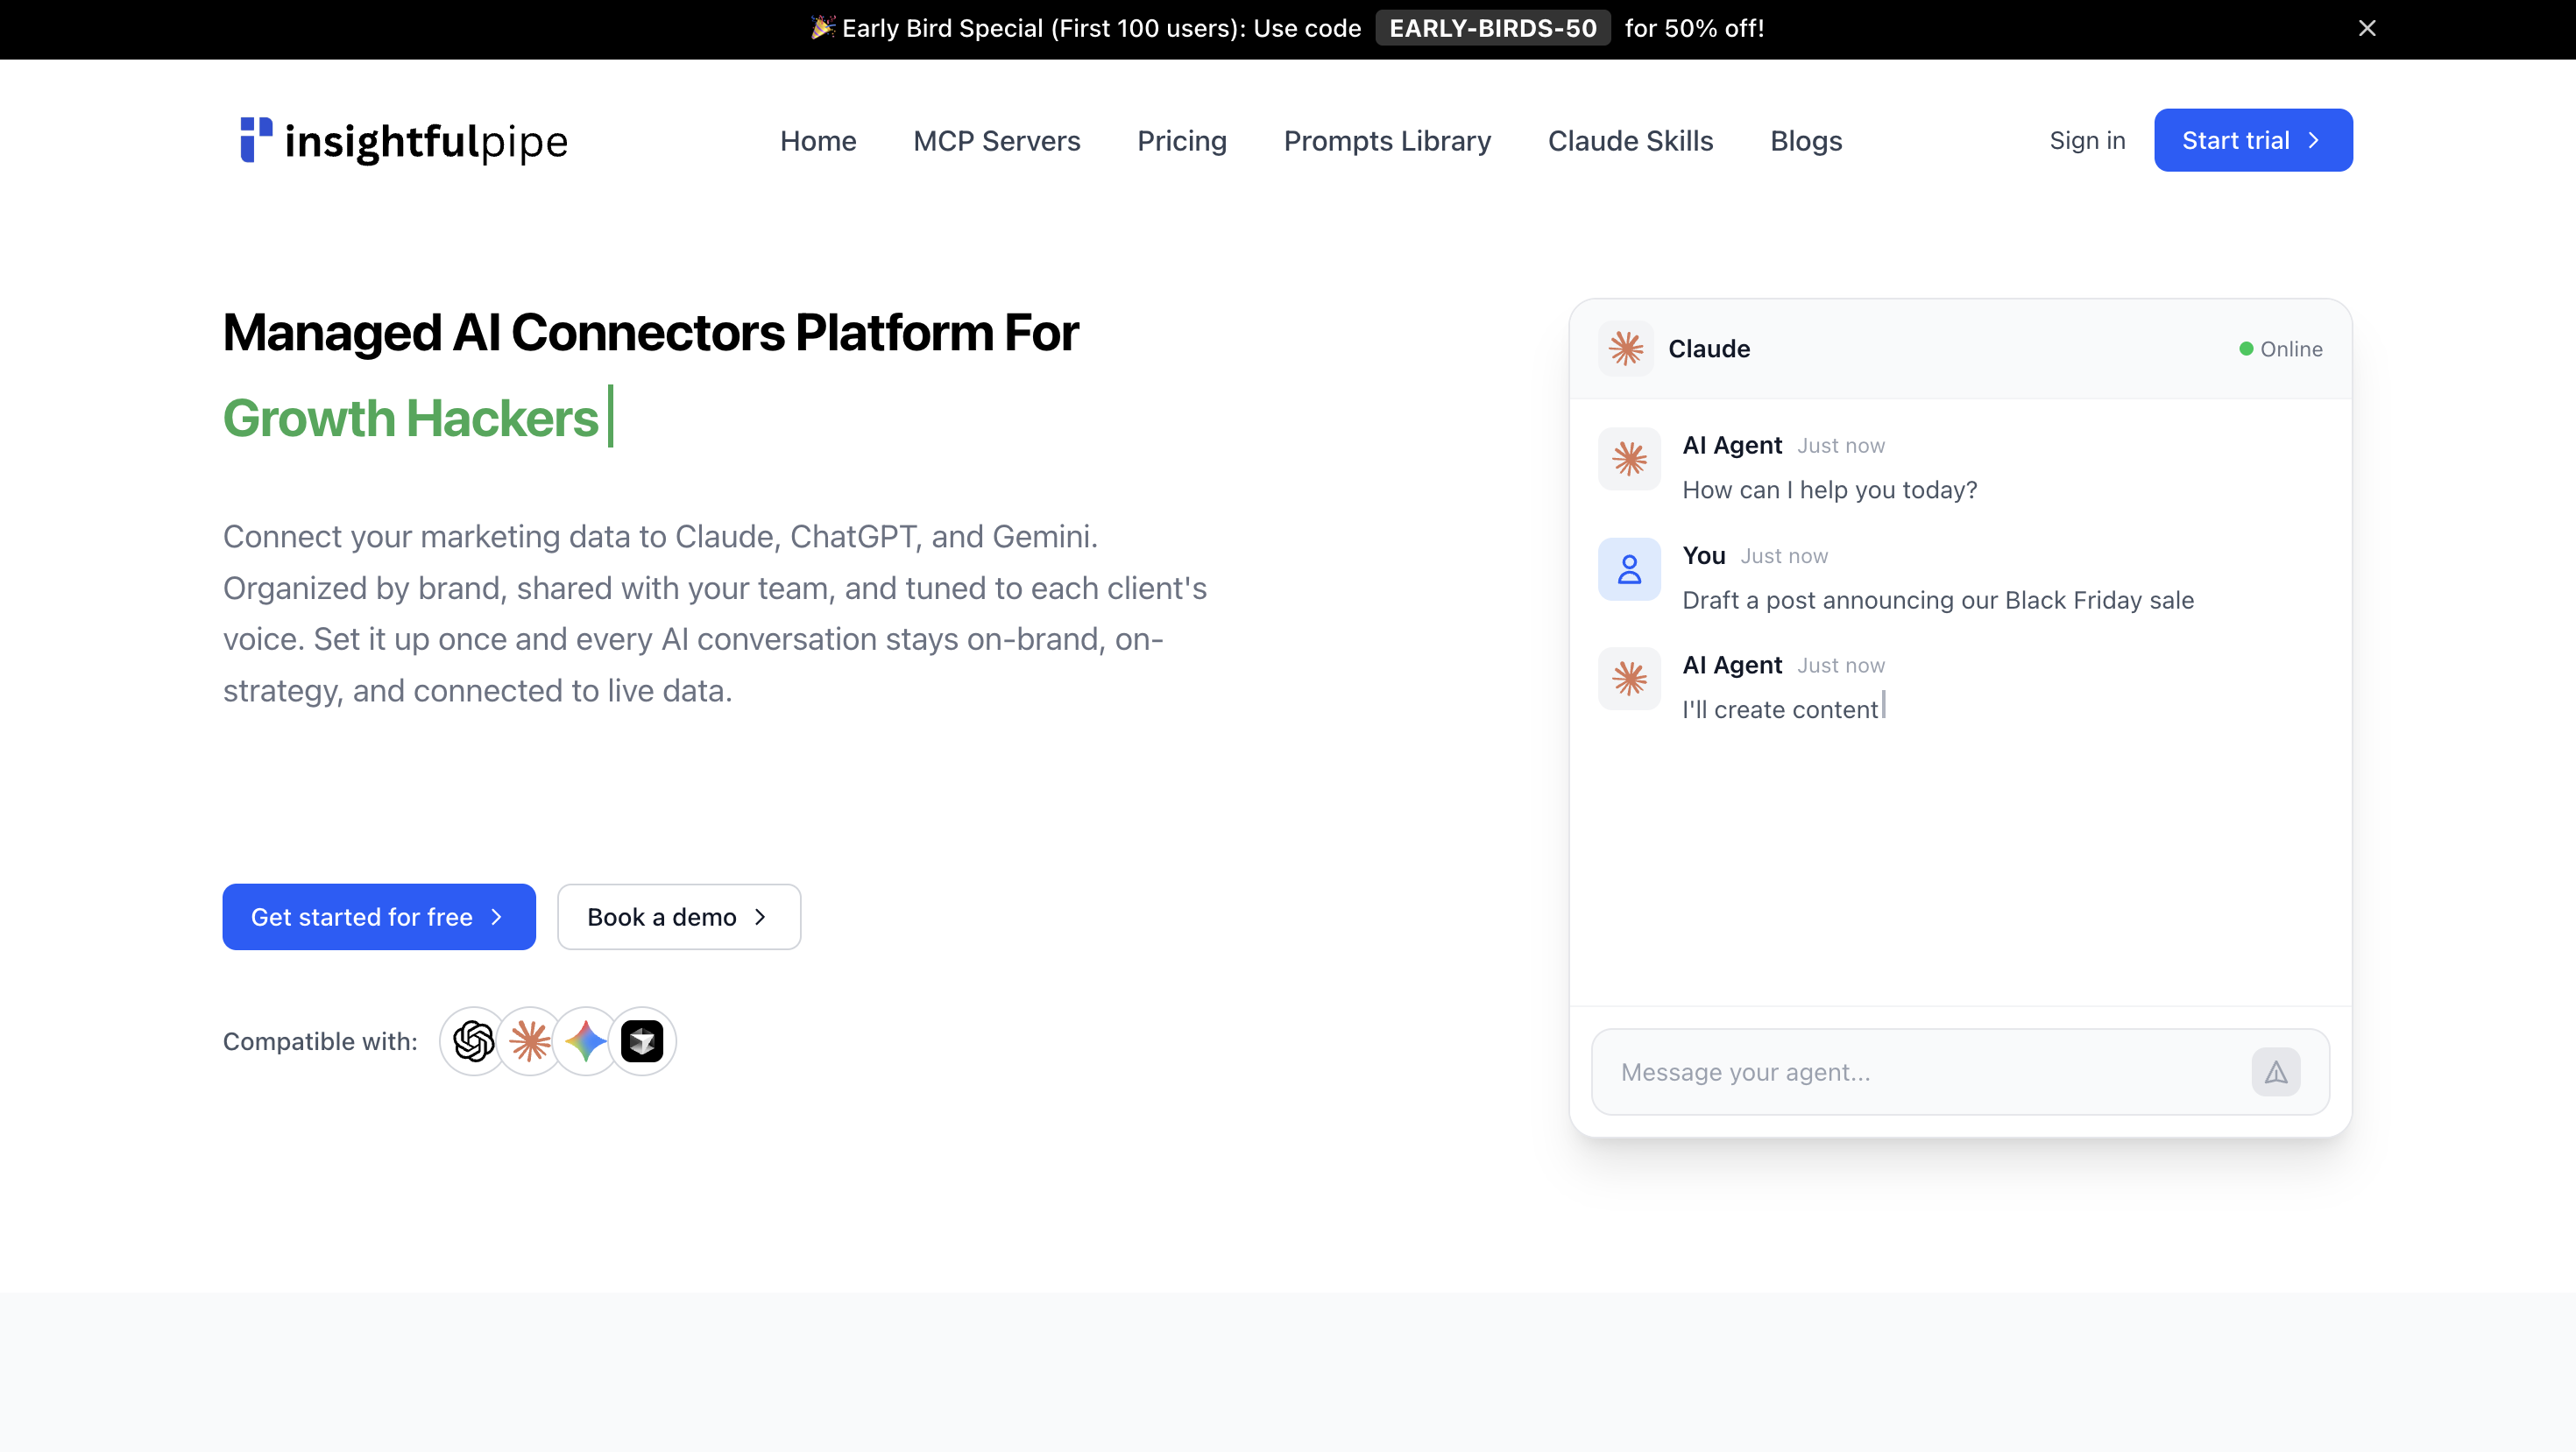Open the Home nav item
Image resolution: width=2576 pixels, height=1452 pixels.
coord(817,141)
